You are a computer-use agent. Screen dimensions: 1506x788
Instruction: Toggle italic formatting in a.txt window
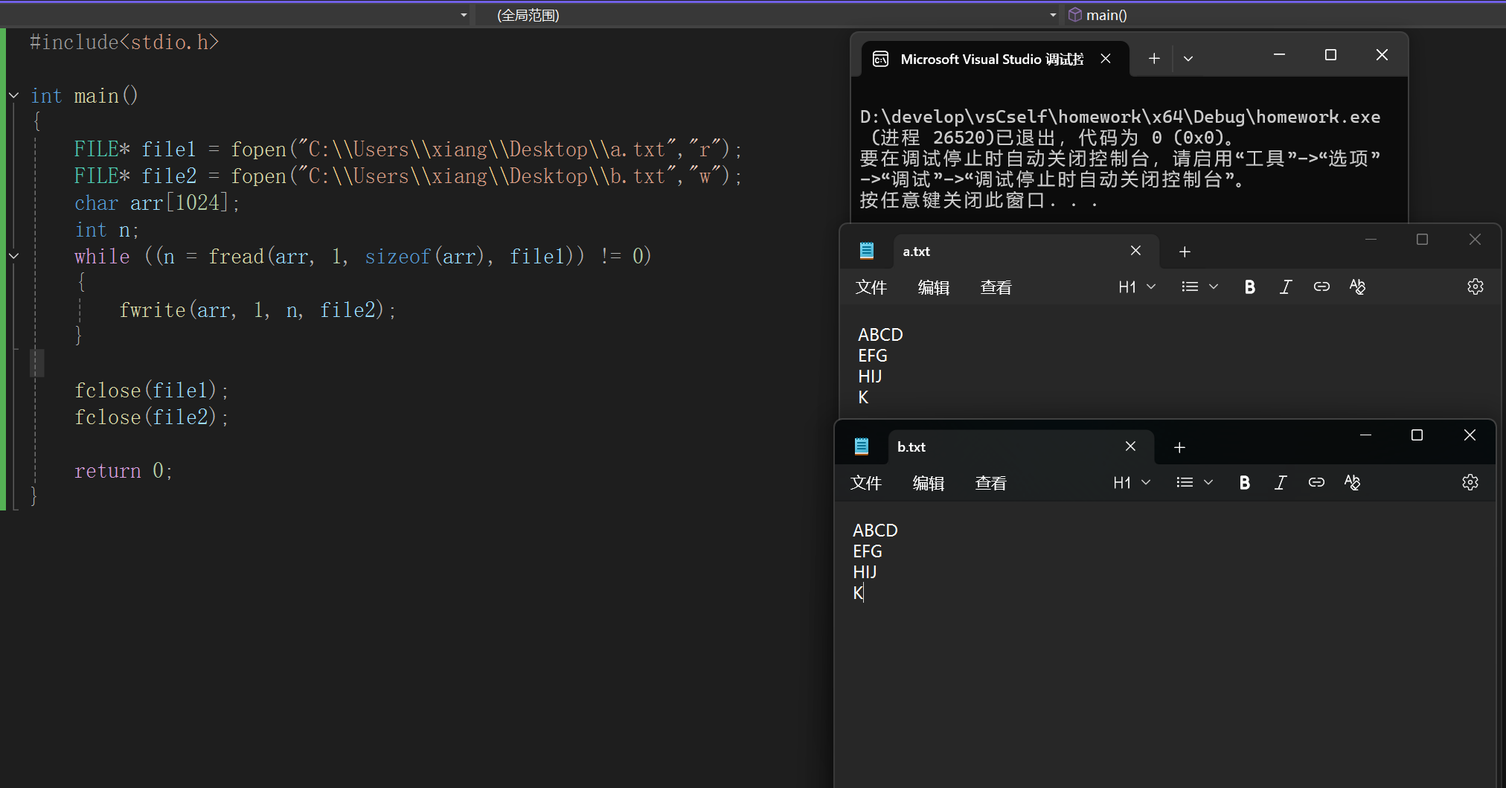click(x=1286, y=287)
